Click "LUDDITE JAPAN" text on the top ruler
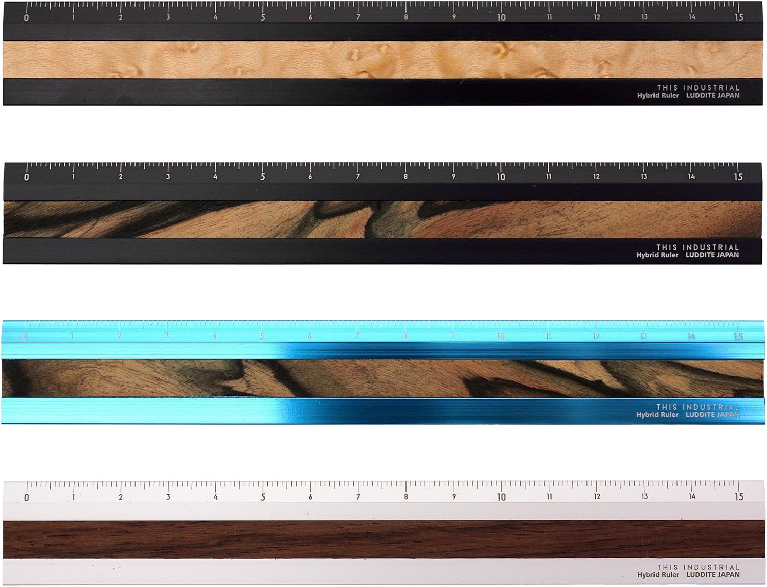Screen dimensions: 767x587 [x=713, y=95]
